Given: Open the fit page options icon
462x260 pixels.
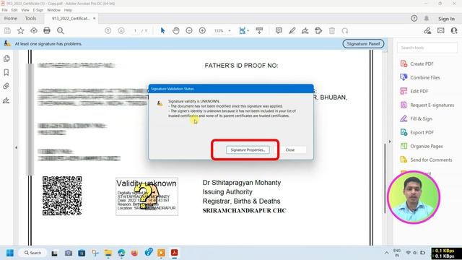Looking at the screenshot, I should point(243,30).
